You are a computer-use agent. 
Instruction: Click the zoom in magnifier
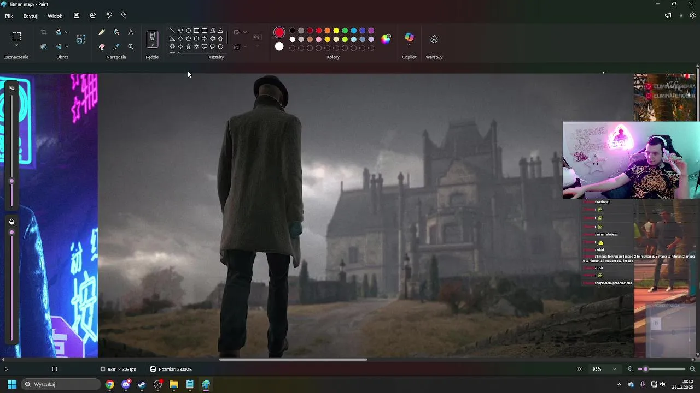(x=692, y=369)
